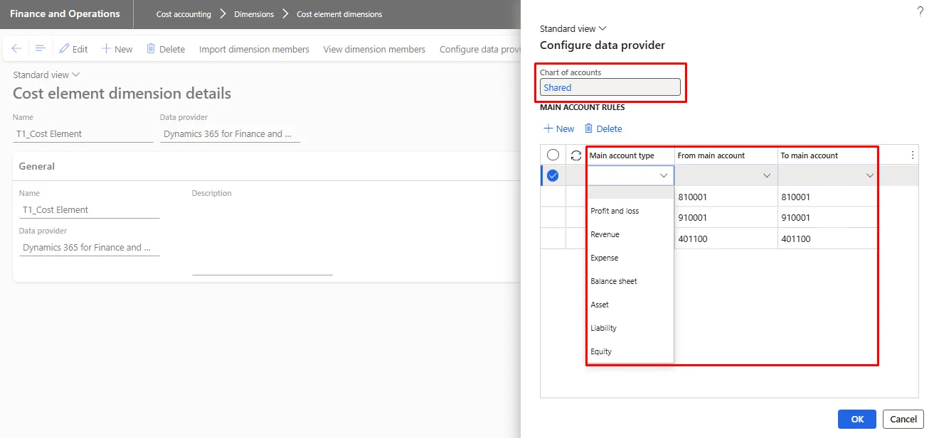Screen dimensions: 934x438
Task: Click the Cancel button
Action: point(903,419)
